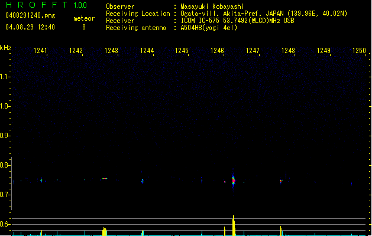
Task: Click the HROFFT program title
Action: point(37,5)
